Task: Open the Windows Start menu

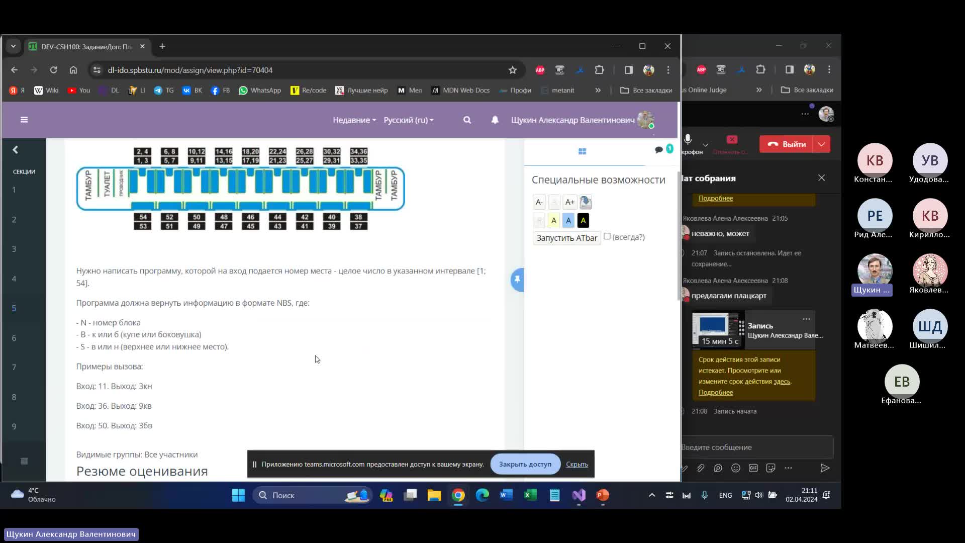Action: 238,495
